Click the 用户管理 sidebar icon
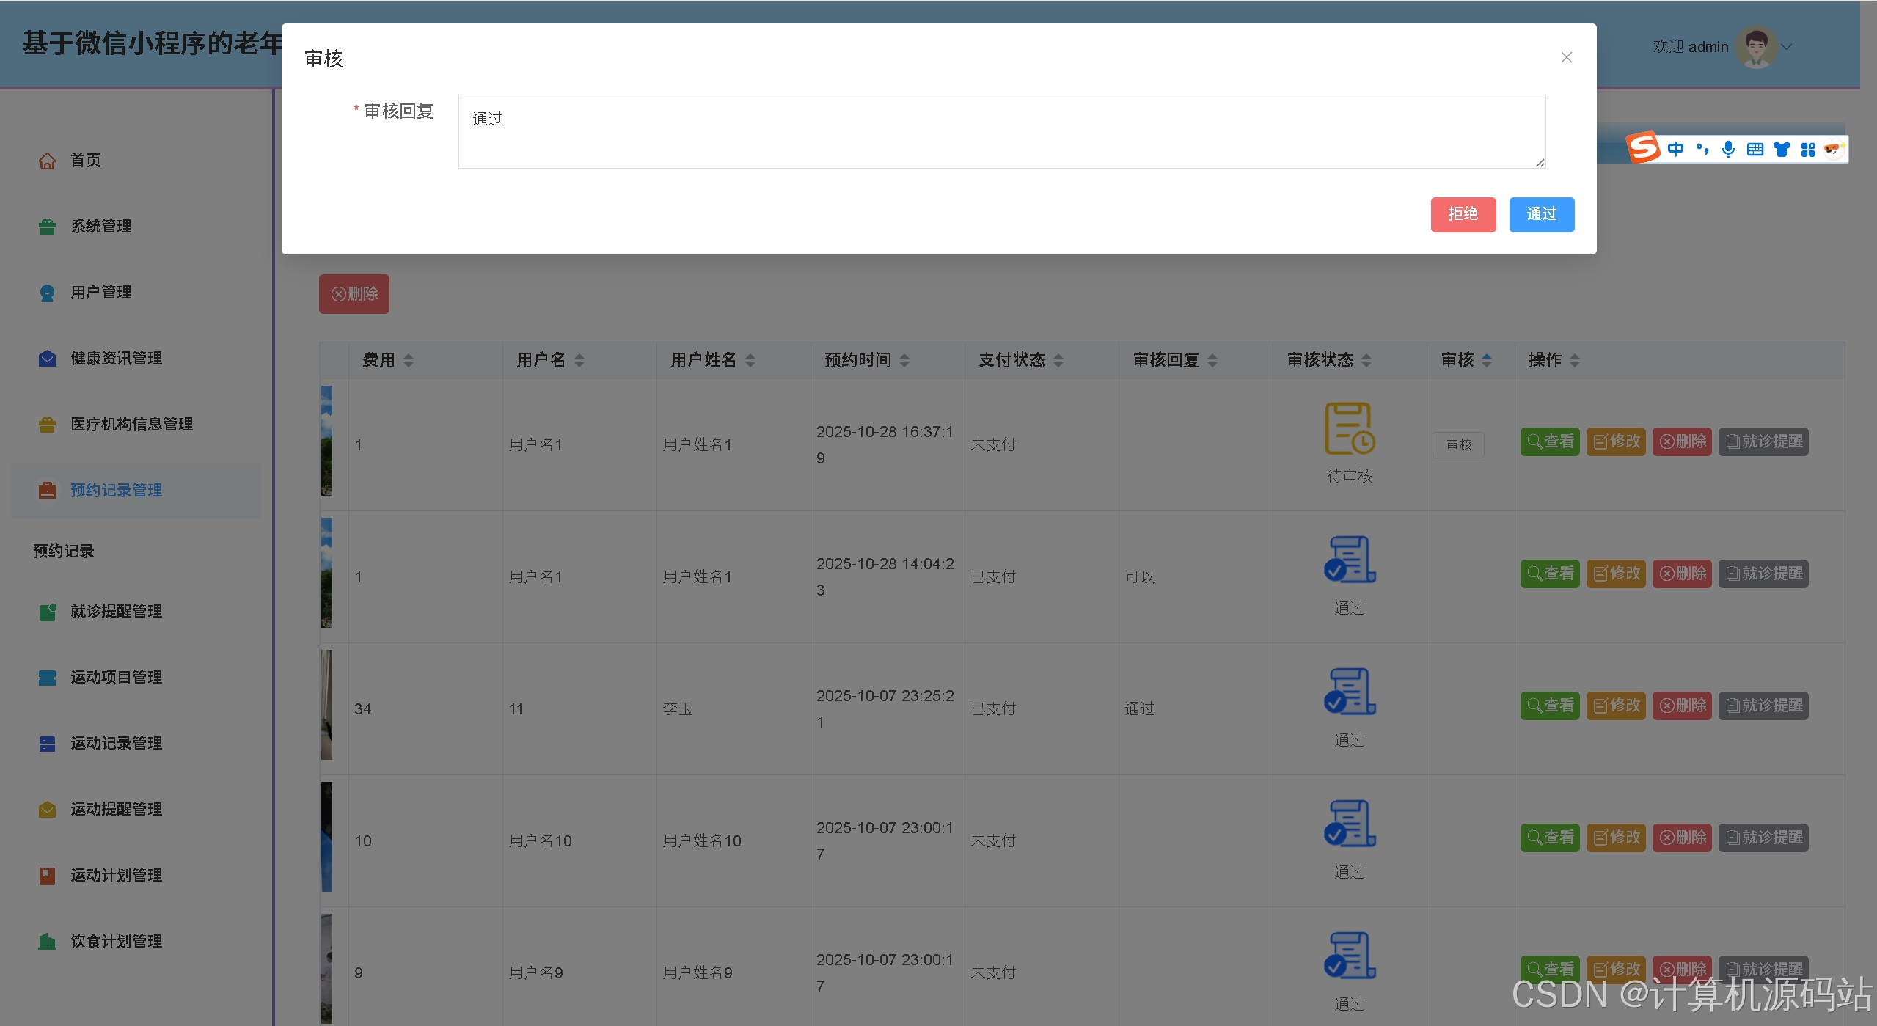The width and height of the screenshot is (1877, 1026). click(47, 293)
